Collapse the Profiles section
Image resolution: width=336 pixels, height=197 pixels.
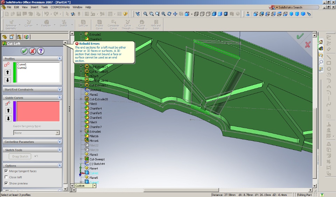[x=59, y=59]
